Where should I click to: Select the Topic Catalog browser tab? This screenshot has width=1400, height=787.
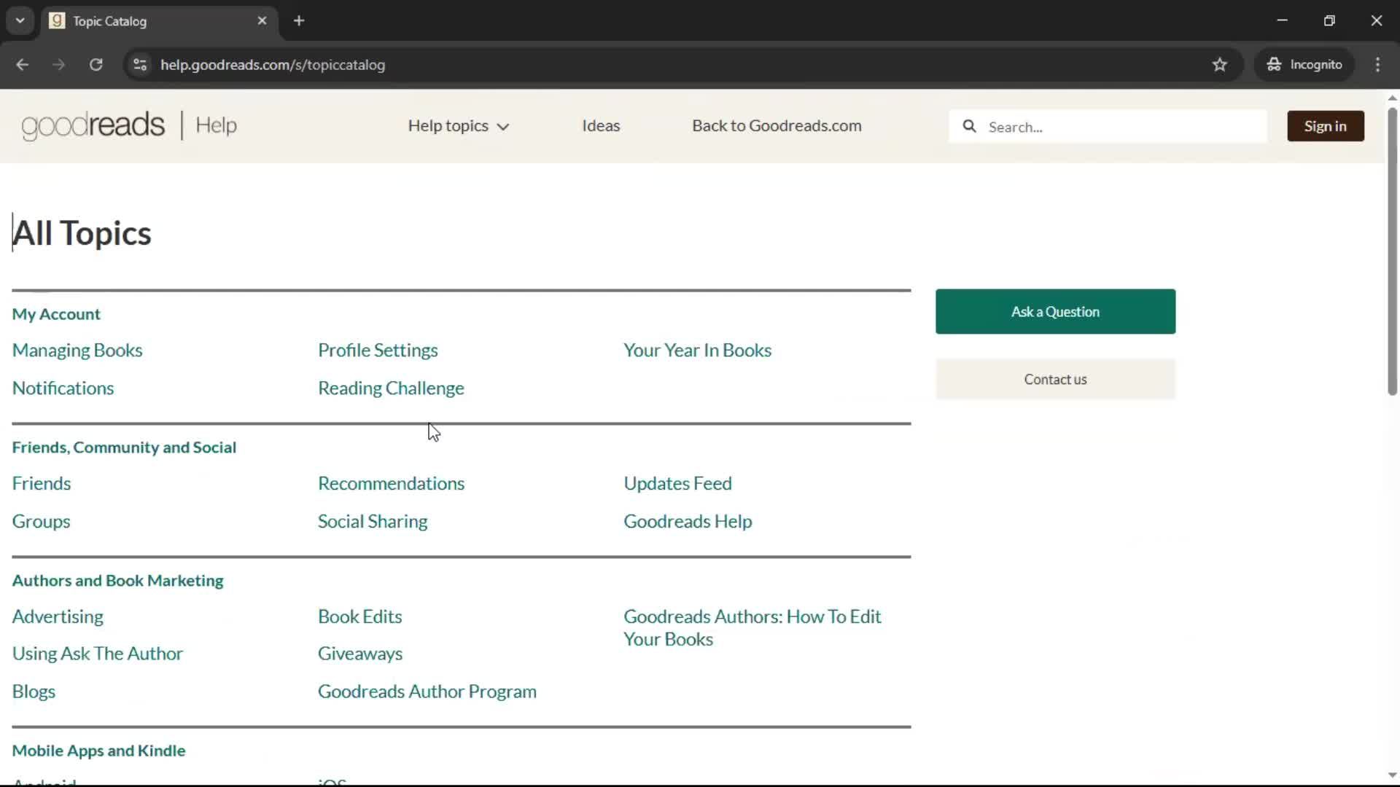(x=159, y=21)
